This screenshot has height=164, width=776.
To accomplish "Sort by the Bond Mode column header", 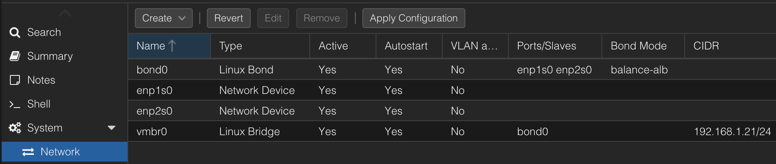I will pyautogui.click(x=643, y=46).
